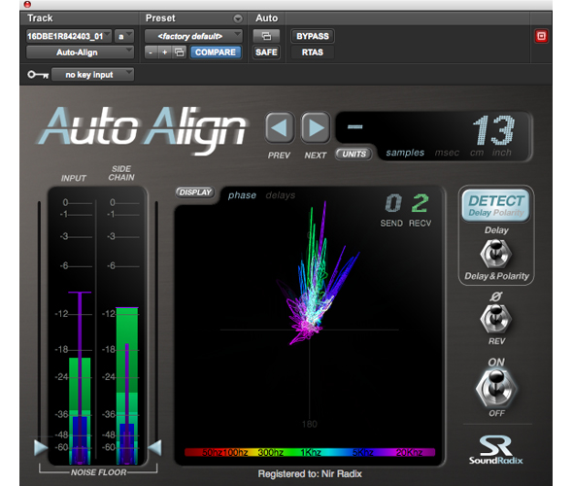The height and width of the screenshot is (486, 573).
Task: Flip the polarity REV toggle switch
Action: click(x=496, y=318)
